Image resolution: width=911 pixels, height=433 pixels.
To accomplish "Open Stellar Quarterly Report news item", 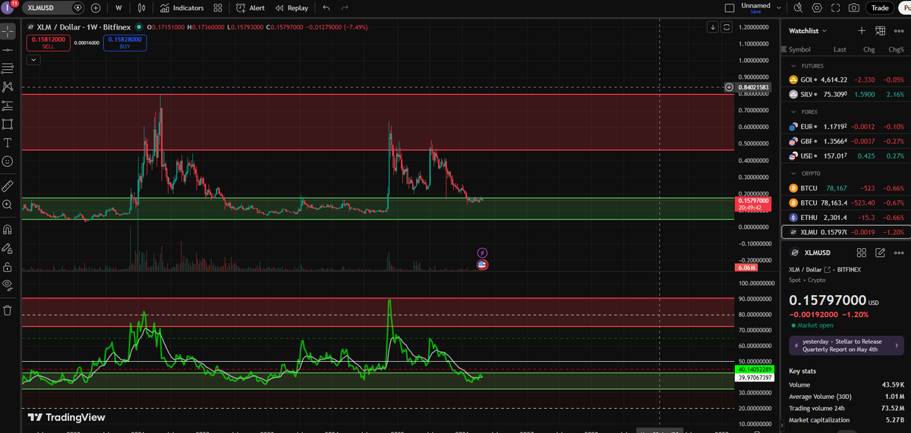I will click(x=846, y=346).
